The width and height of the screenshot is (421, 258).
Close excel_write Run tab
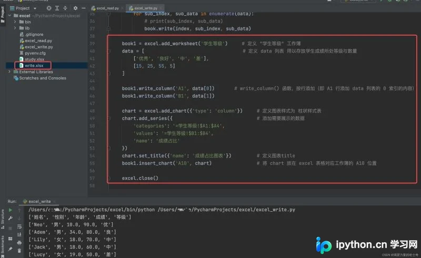(54, 201)
